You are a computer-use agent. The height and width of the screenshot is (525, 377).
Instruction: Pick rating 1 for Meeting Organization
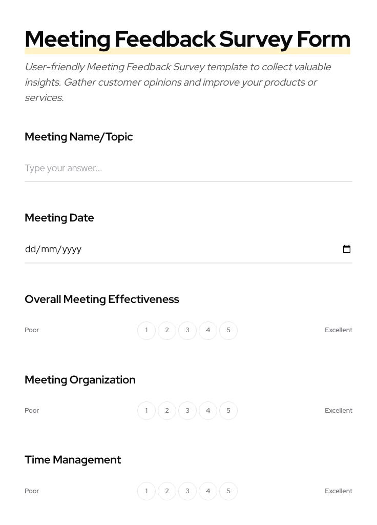coord(146,410)
